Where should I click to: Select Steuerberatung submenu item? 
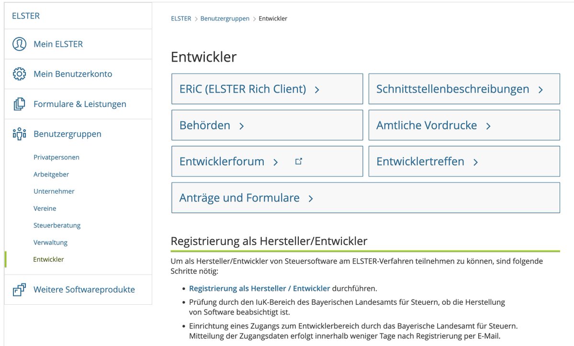click(57, 225)
